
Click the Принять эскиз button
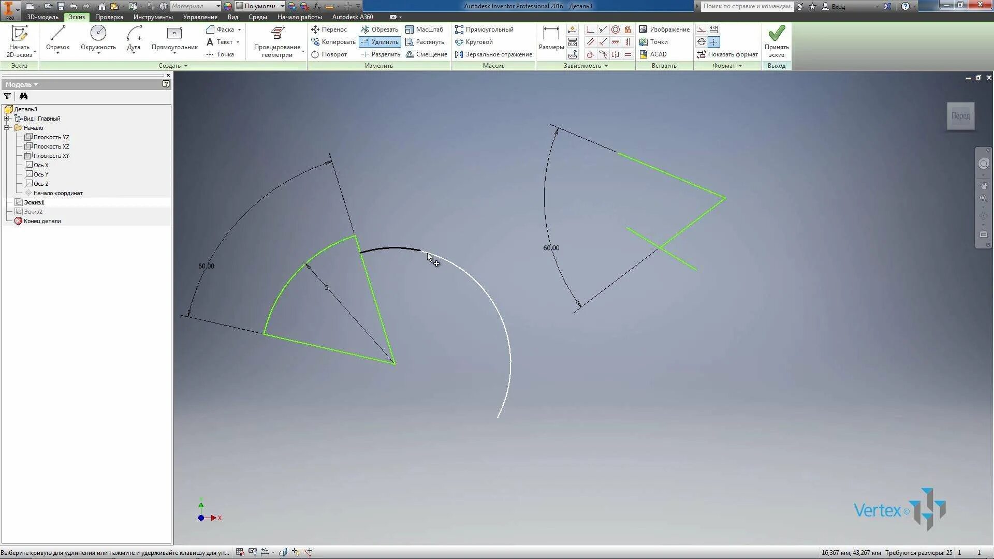776,41
